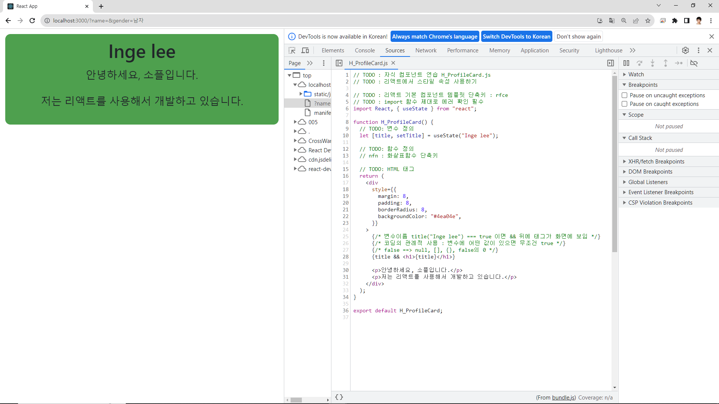Image resolution: width=719 pixels, height=404 pixels.
Task: Click the pause script execution button
Action: [626, 63]
